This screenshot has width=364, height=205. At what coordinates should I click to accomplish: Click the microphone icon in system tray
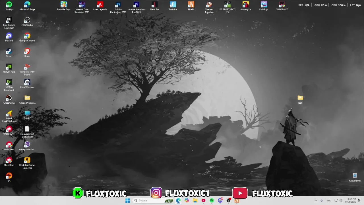coord(322,200)
